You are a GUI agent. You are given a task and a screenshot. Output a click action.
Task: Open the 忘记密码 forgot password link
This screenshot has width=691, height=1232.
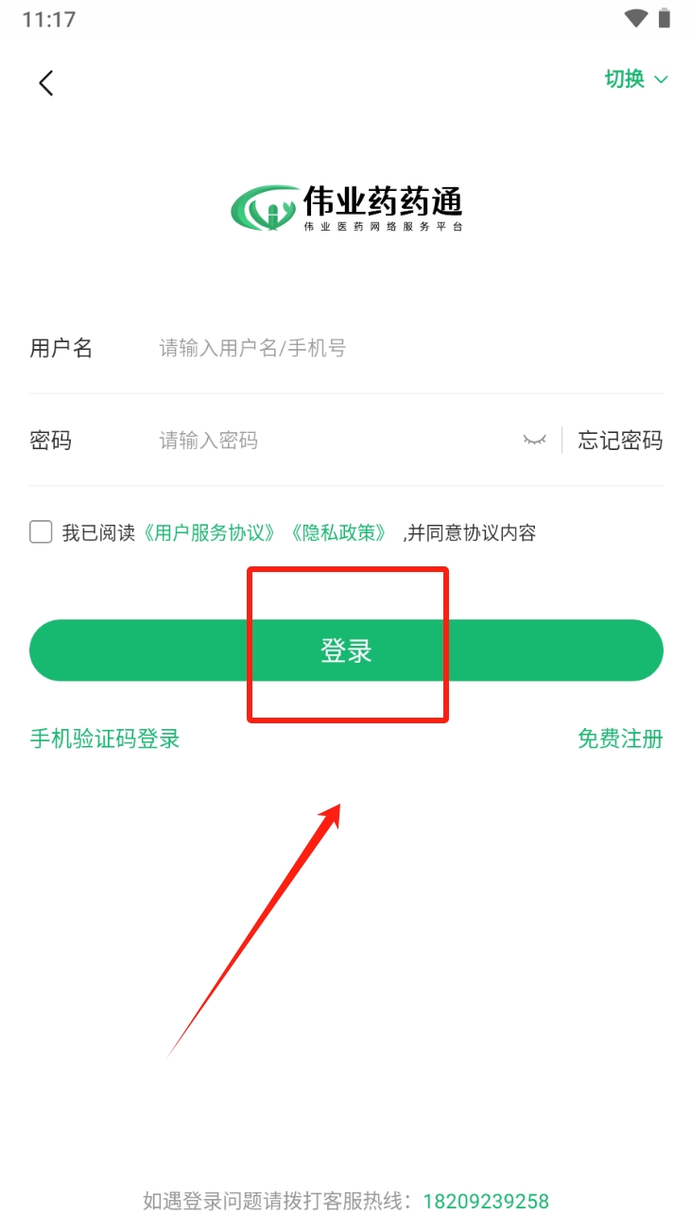(620, 441)
